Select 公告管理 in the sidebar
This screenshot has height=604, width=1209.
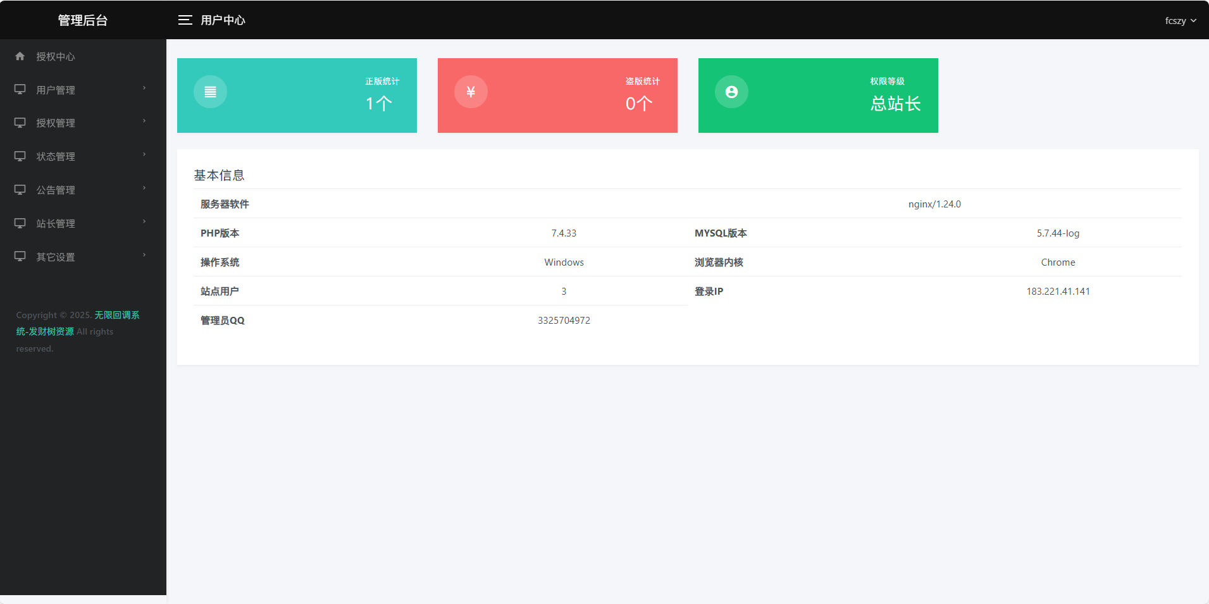click(83, 190)
